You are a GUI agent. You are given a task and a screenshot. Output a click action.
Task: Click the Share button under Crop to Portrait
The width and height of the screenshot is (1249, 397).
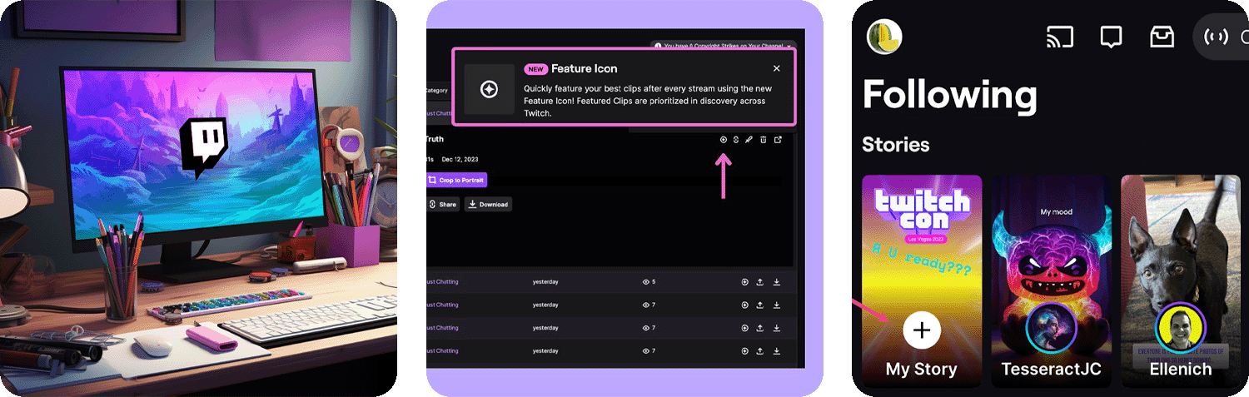coord(443,204)
